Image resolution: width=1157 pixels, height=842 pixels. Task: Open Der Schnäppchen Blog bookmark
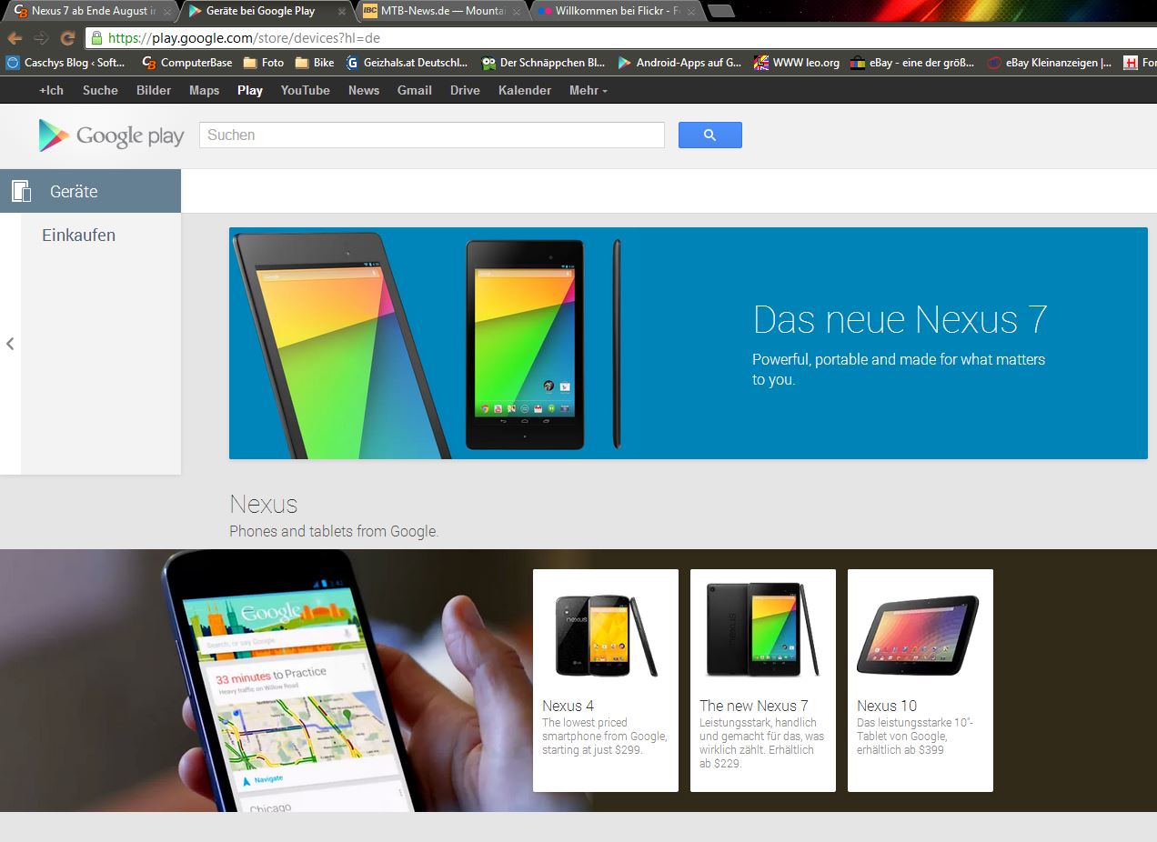544,63
